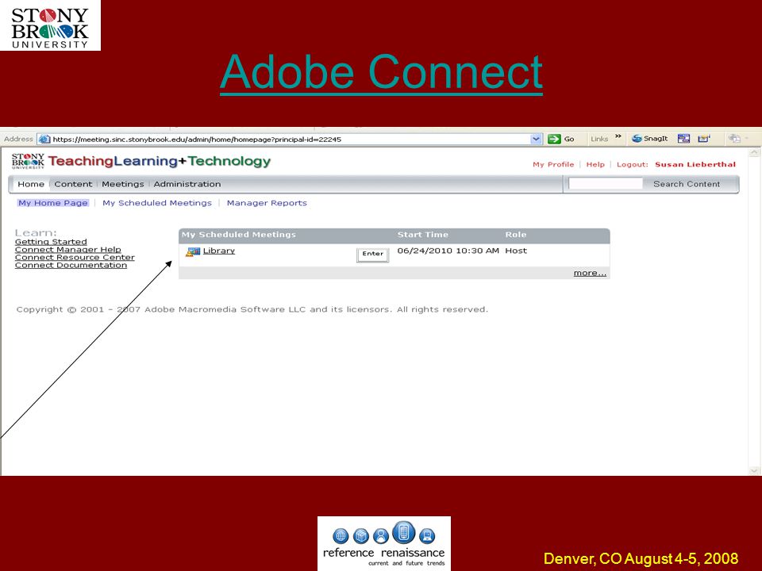Click the Go arrow icon in address bar
The width and height of the screenshot is (762, 571).
554,139
